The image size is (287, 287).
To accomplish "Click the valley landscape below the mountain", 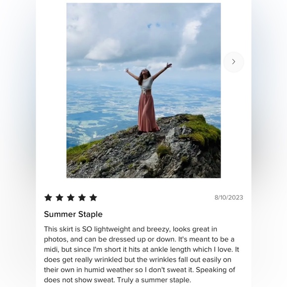I will 102,110.
